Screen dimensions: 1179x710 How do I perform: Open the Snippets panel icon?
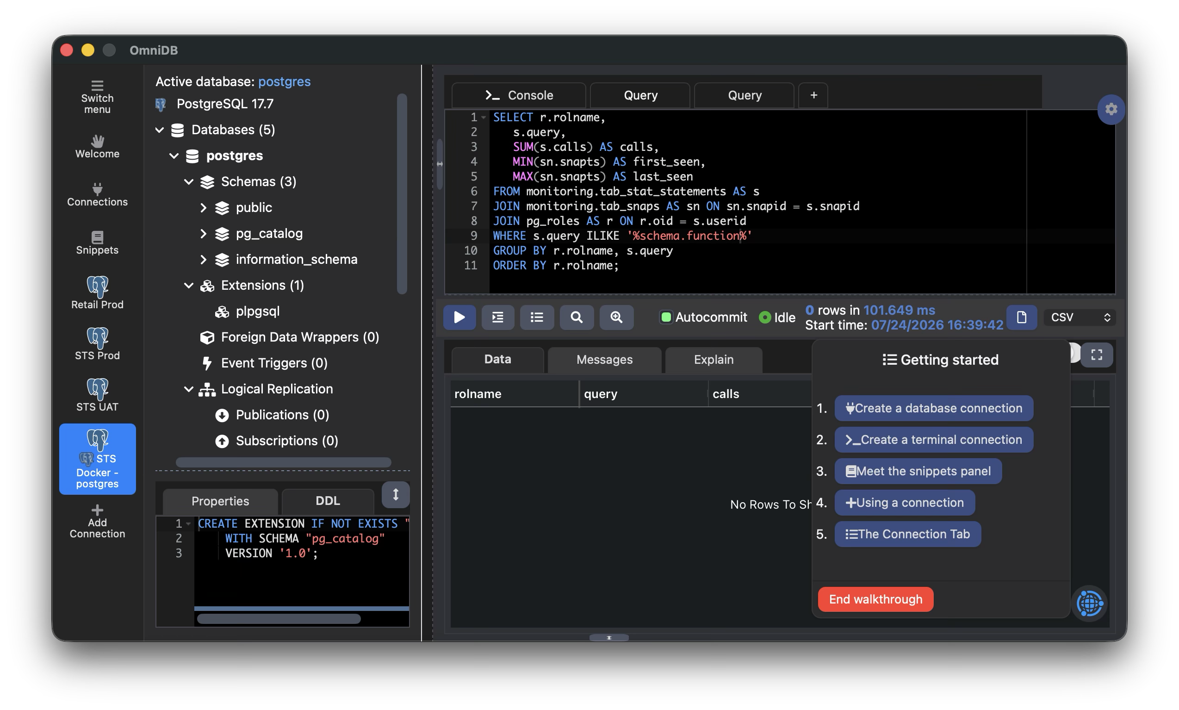(97, 237)
